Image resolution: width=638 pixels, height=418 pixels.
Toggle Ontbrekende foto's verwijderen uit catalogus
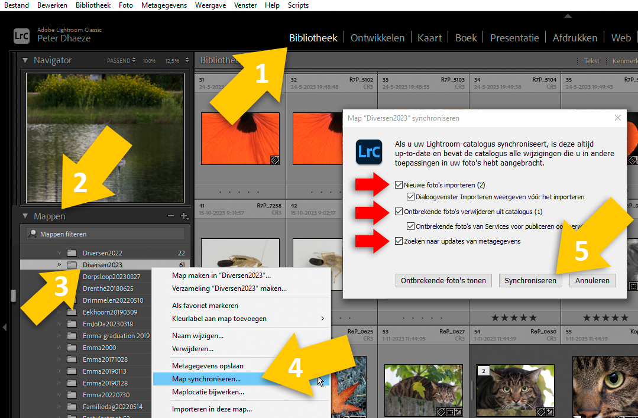(x=399, y=212)
